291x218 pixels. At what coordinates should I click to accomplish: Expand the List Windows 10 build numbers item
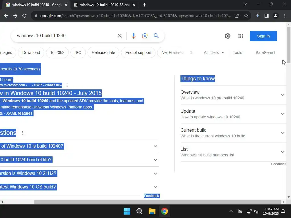click(x=233, y=152)
